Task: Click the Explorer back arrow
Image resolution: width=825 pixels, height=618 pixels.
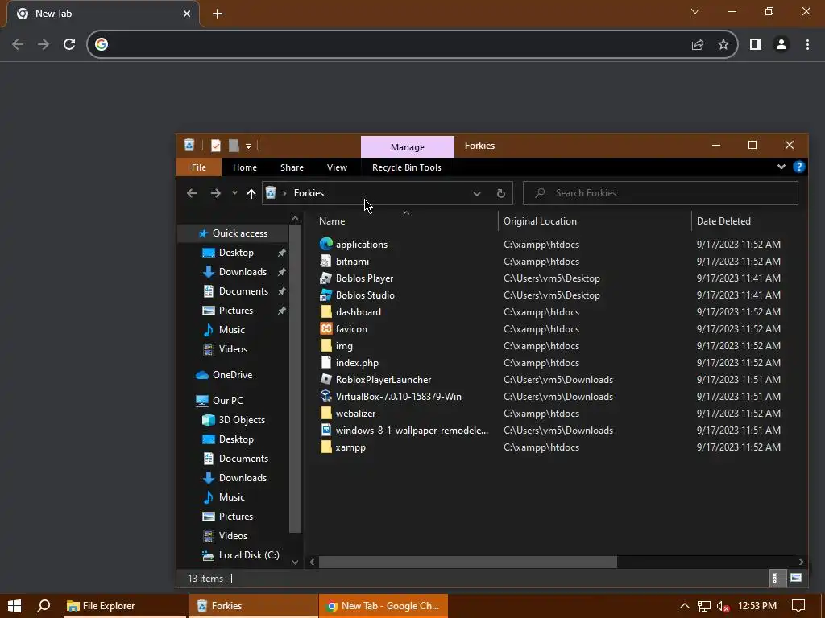Action: tap(192, 193)
